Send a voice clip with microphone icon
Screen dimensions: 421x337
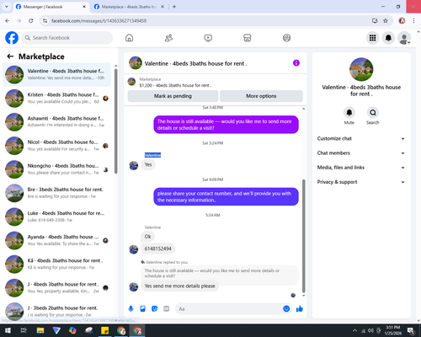pyautogui.click(x=131, y=309)
